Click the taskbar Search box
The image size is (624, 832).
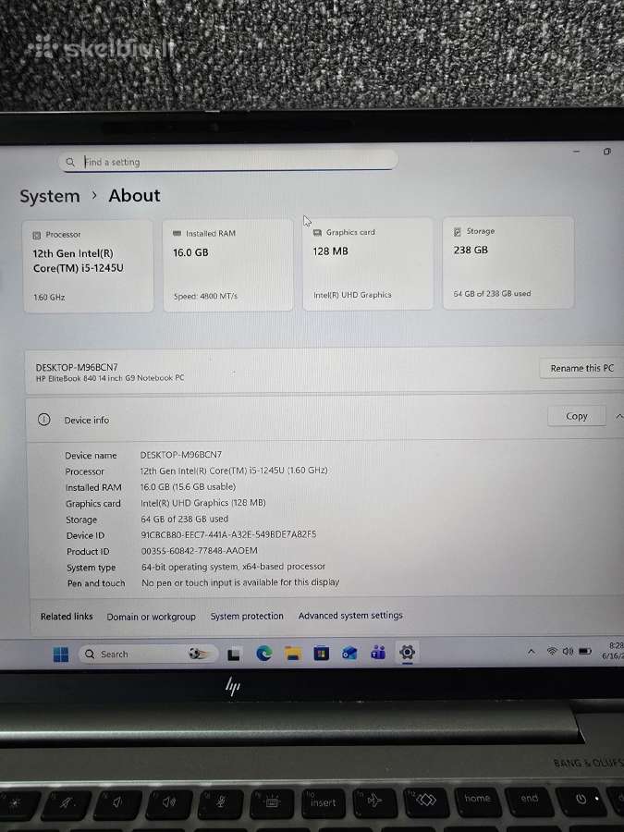point(149,654)
